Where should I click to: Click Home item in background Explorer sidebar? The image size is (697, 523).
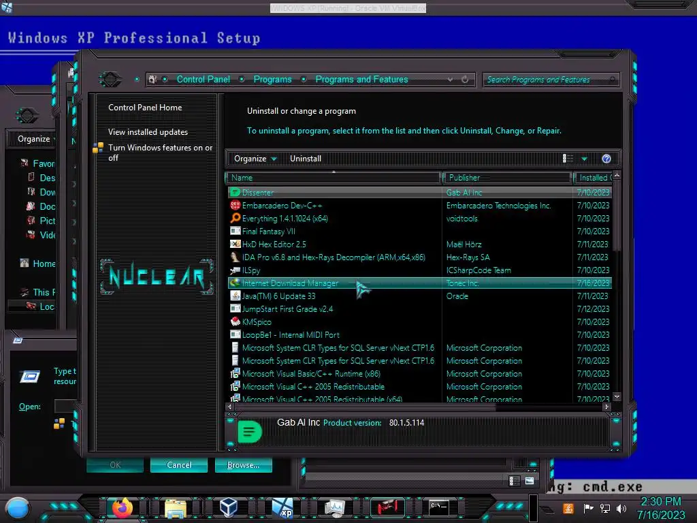tap(44, 264)
